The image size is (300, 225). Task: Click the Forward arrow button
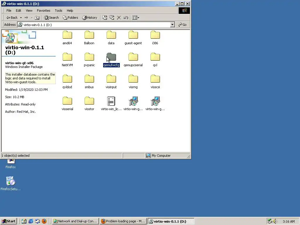pyautogui.click(x=26, y=18)
